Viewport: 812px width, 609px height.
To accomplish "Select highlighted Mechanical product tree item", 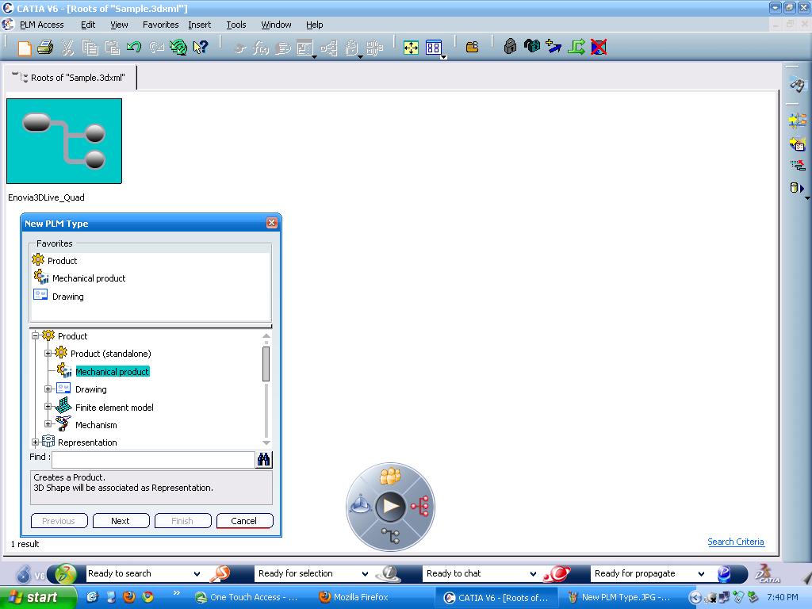I will pos(113,371).
